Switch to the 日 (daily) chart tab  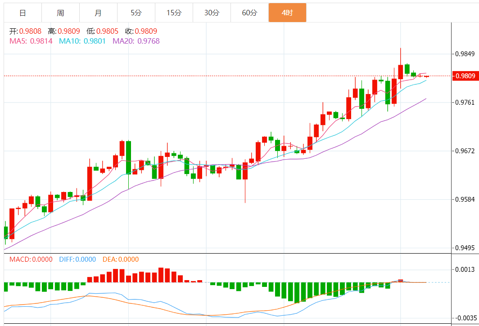pos(23,13)
